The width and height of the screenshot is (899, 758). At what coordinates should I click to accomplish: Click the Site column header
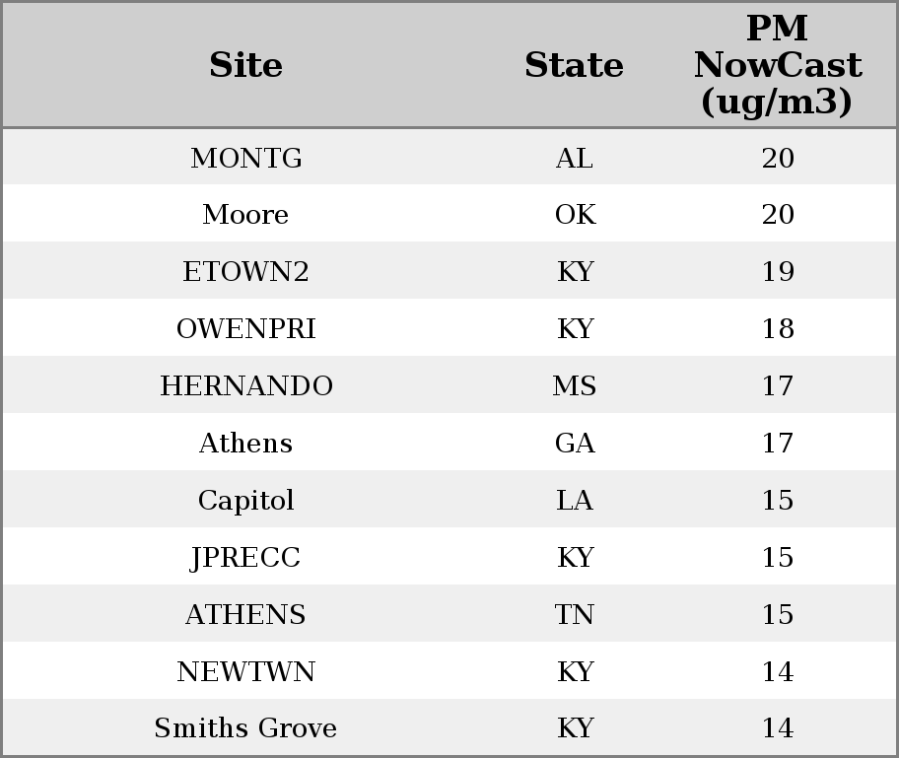click(246, 65)
